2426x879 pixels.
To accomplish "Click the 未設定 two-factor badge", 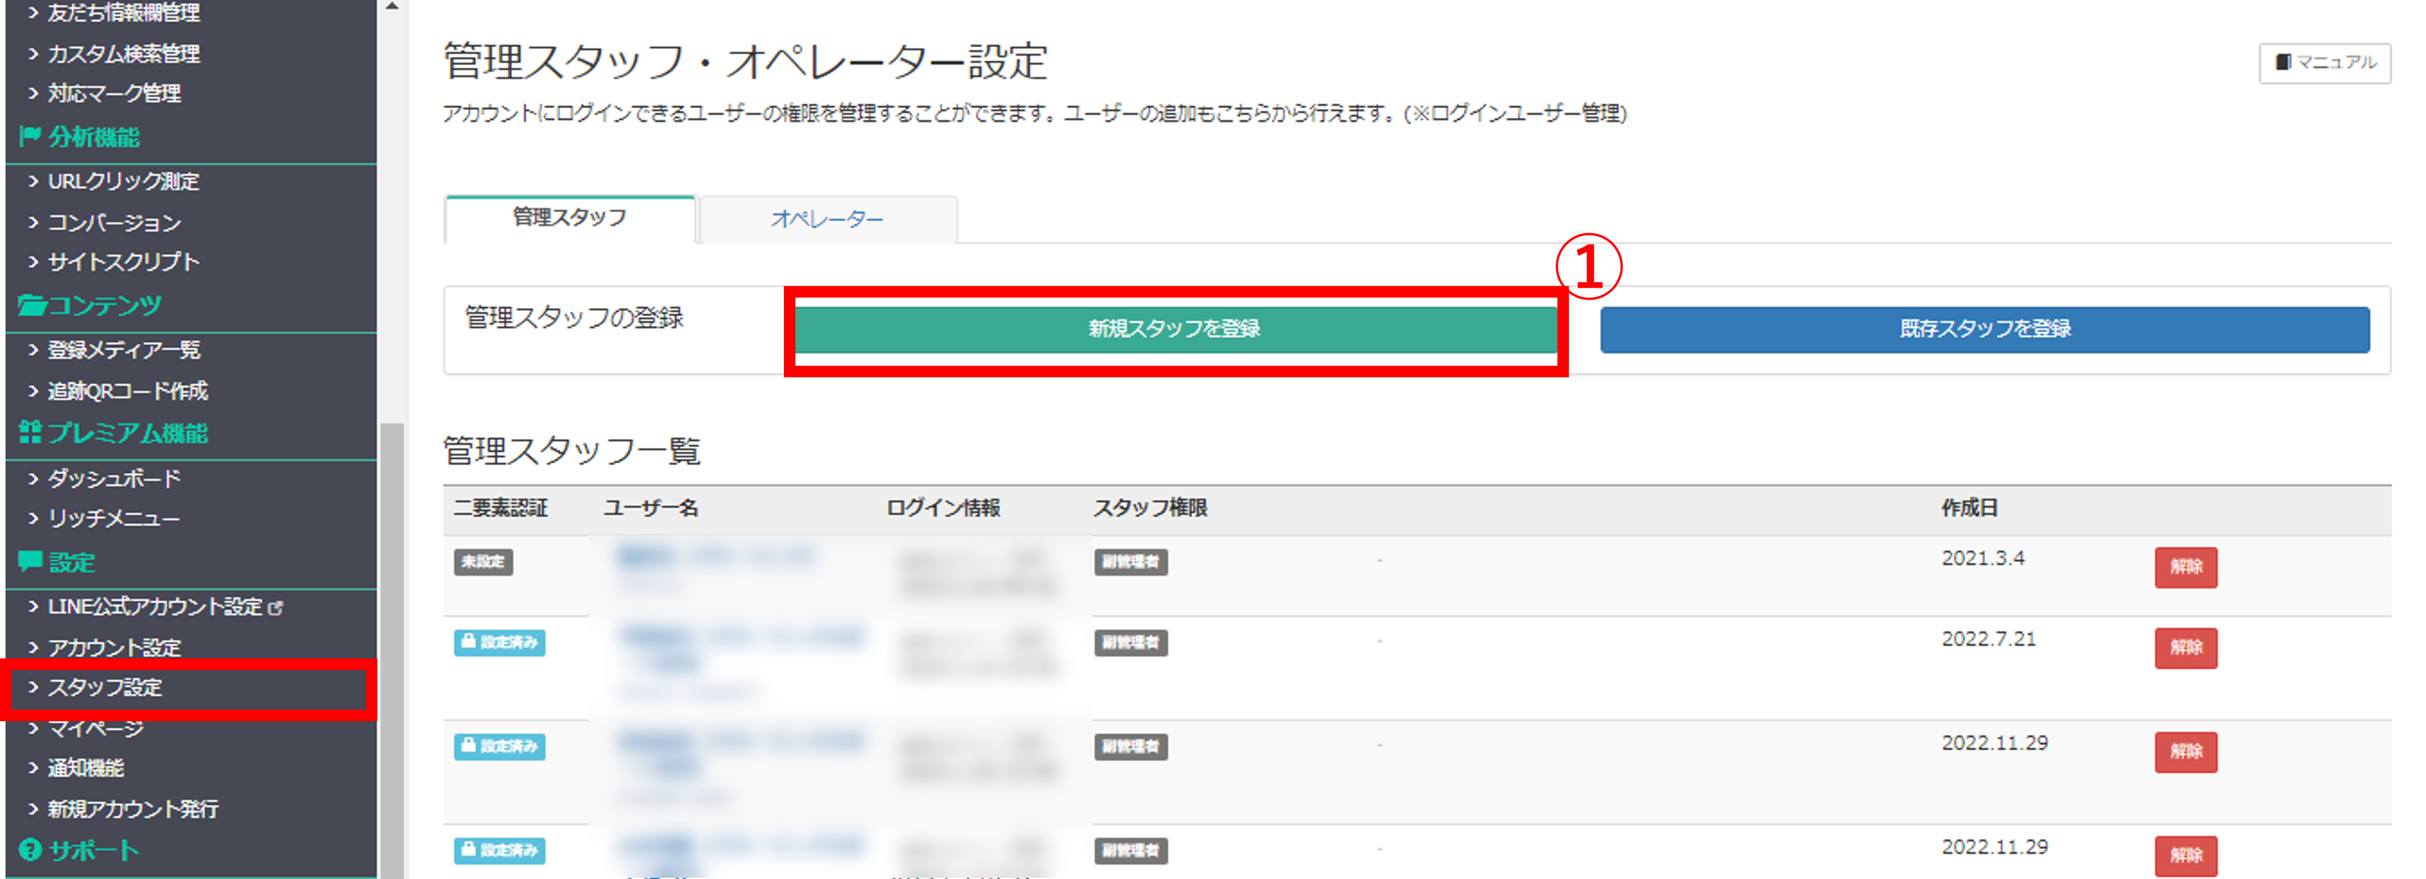I will coord(483,563).
